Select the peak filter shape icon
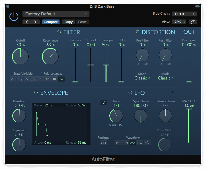Image resolution: width=206 pixels, height=170 pixels. pos(33,79)
